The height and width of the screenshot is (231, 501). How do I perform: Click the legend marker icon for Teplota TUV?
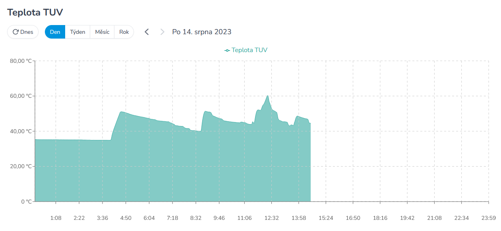click(227, 50)
